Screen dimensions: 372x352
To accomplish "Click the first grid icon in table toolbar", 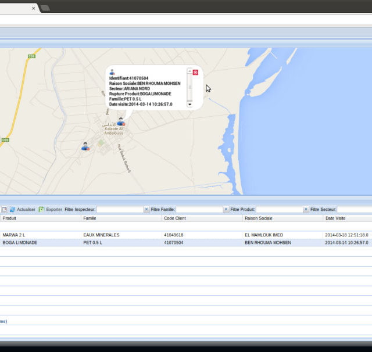I will 4,209.
